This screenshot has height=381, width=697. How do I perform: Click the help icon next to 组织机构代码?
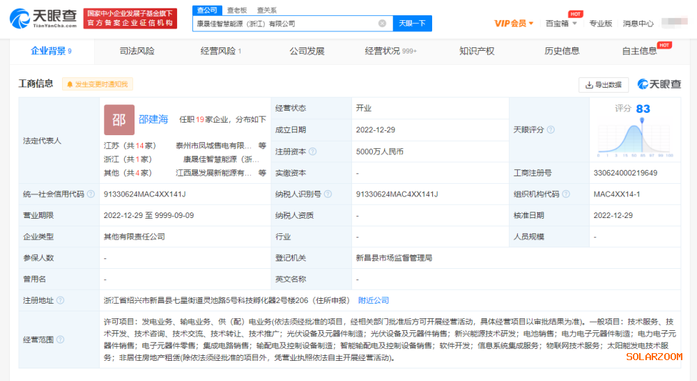(567, 194)
